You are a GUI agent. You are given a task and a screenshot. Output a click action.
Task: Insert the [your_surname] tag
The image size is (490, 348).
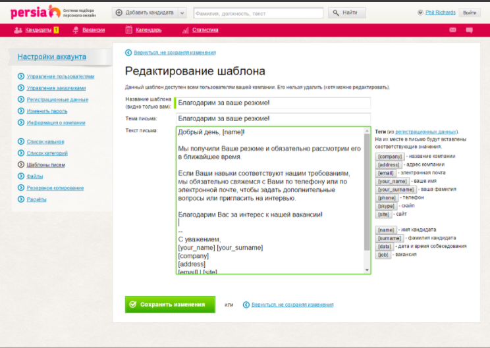tap(396, 189)
